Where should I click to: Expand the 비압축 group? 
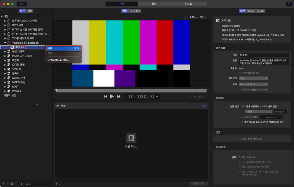click(x=5, y=60)
